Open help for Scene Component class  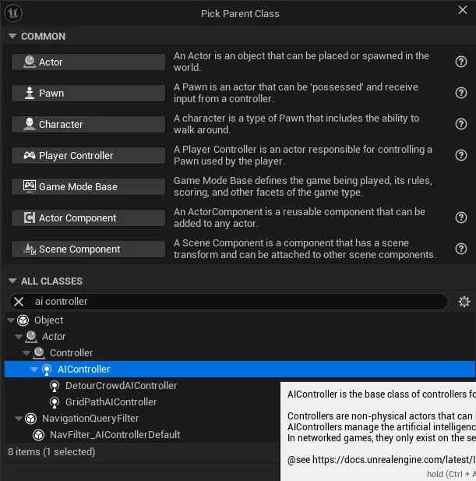tap(461, 249)
